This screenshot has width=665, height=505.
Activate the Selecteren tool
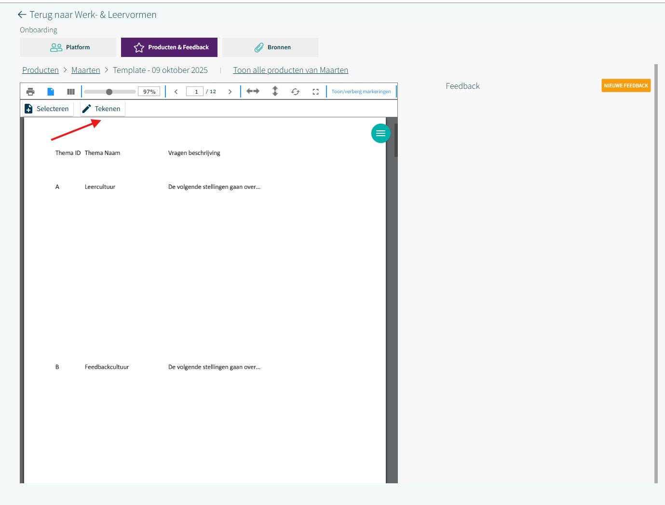[x=47, y=109]
